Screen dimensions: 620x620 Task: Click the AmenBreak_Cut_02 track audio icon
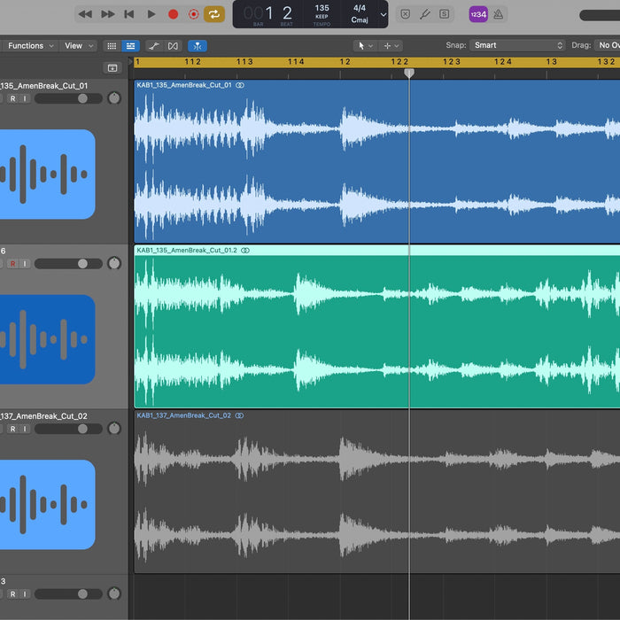pyautogui.click(x=47, y=505)
